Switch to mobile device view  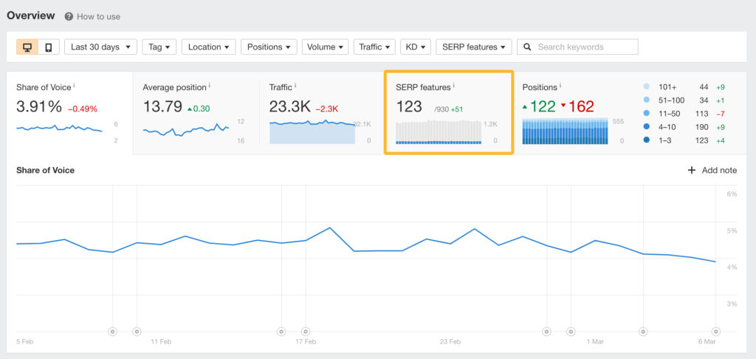coord(48,47)
